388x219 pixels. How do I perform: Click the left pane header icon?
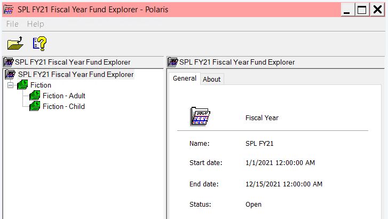tap(9, 62)
